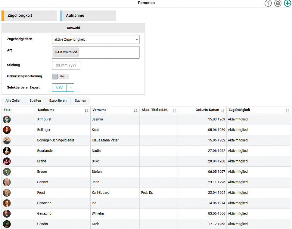Click the Exportieren button
The width and height of the screenshot is (292, 229).
[x=58, y=101]
